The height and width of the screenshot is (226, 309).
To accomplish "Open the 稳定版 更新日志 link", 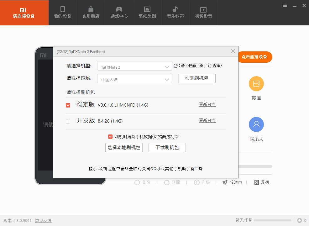I will pos(207,105).
